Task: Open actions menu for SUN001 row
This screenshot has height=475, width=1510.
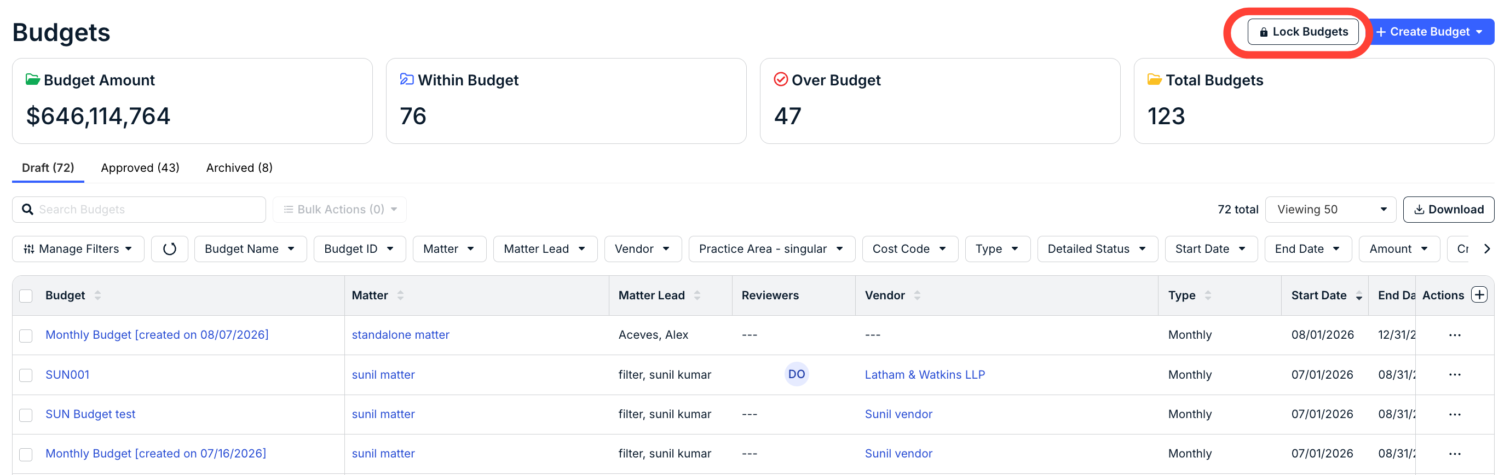Action: [1454, 375]
